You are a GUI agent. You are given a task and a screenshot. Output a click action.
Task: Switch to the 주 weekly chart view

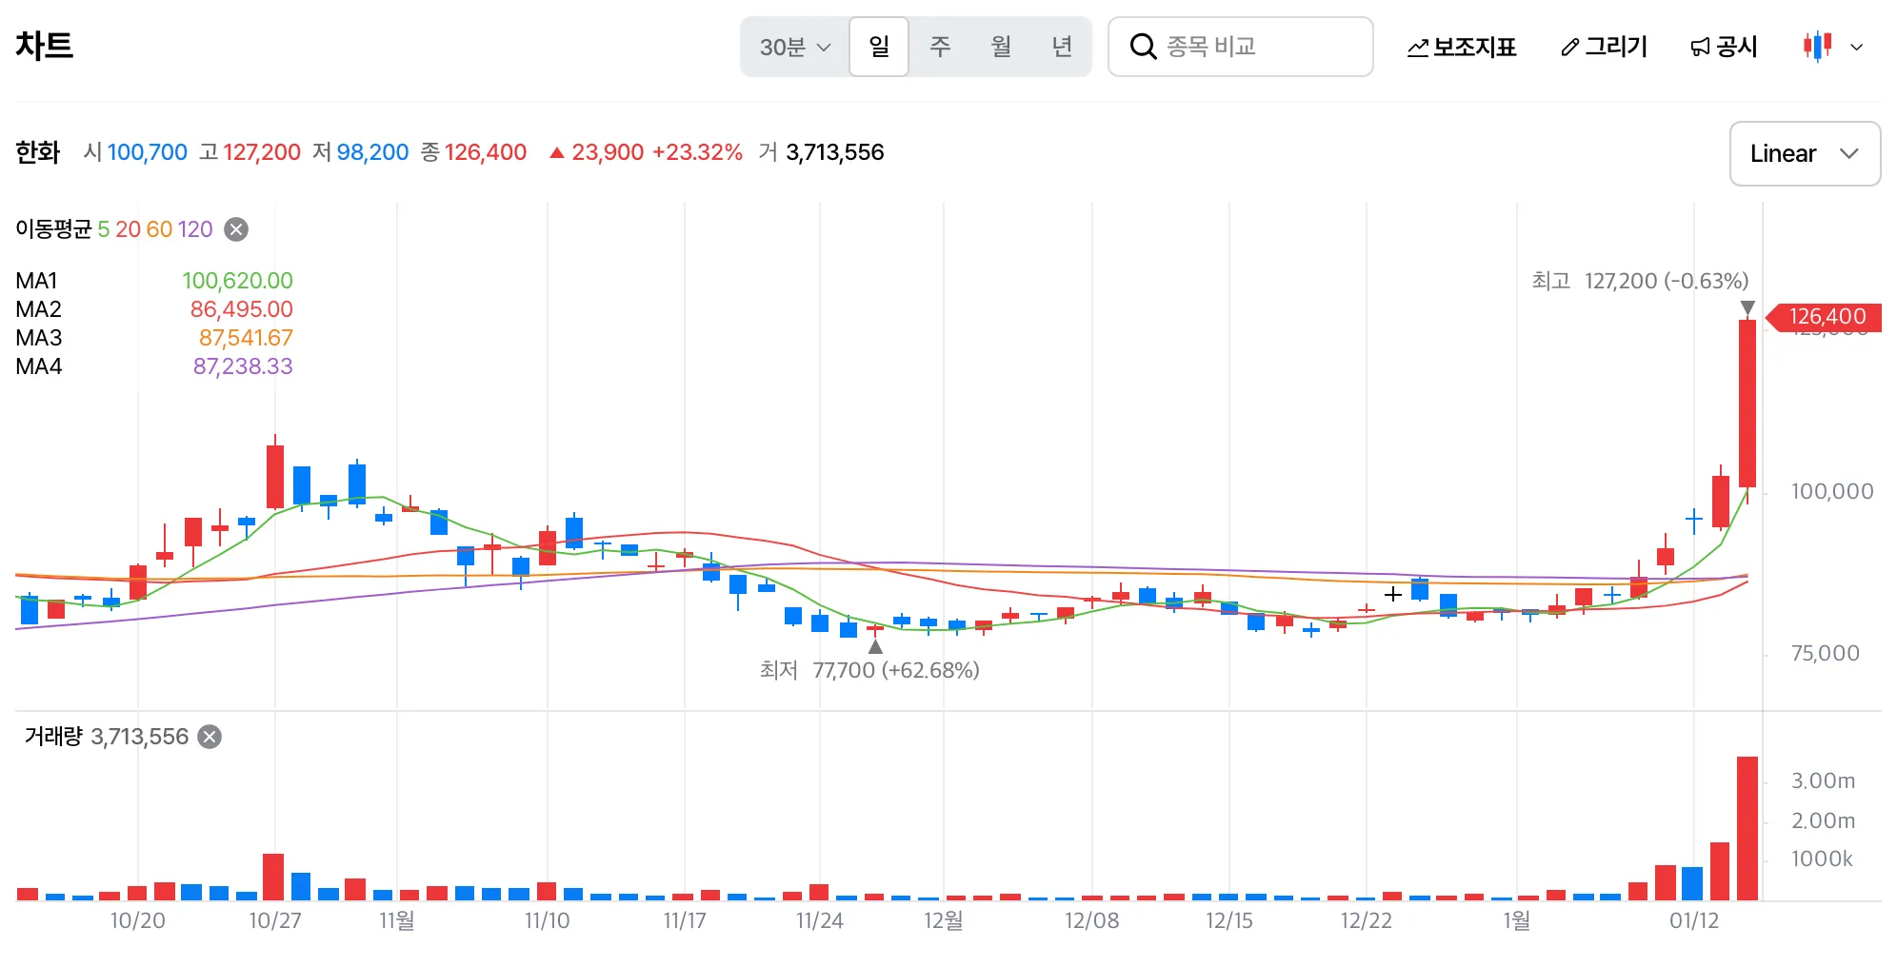click(941, 47)
